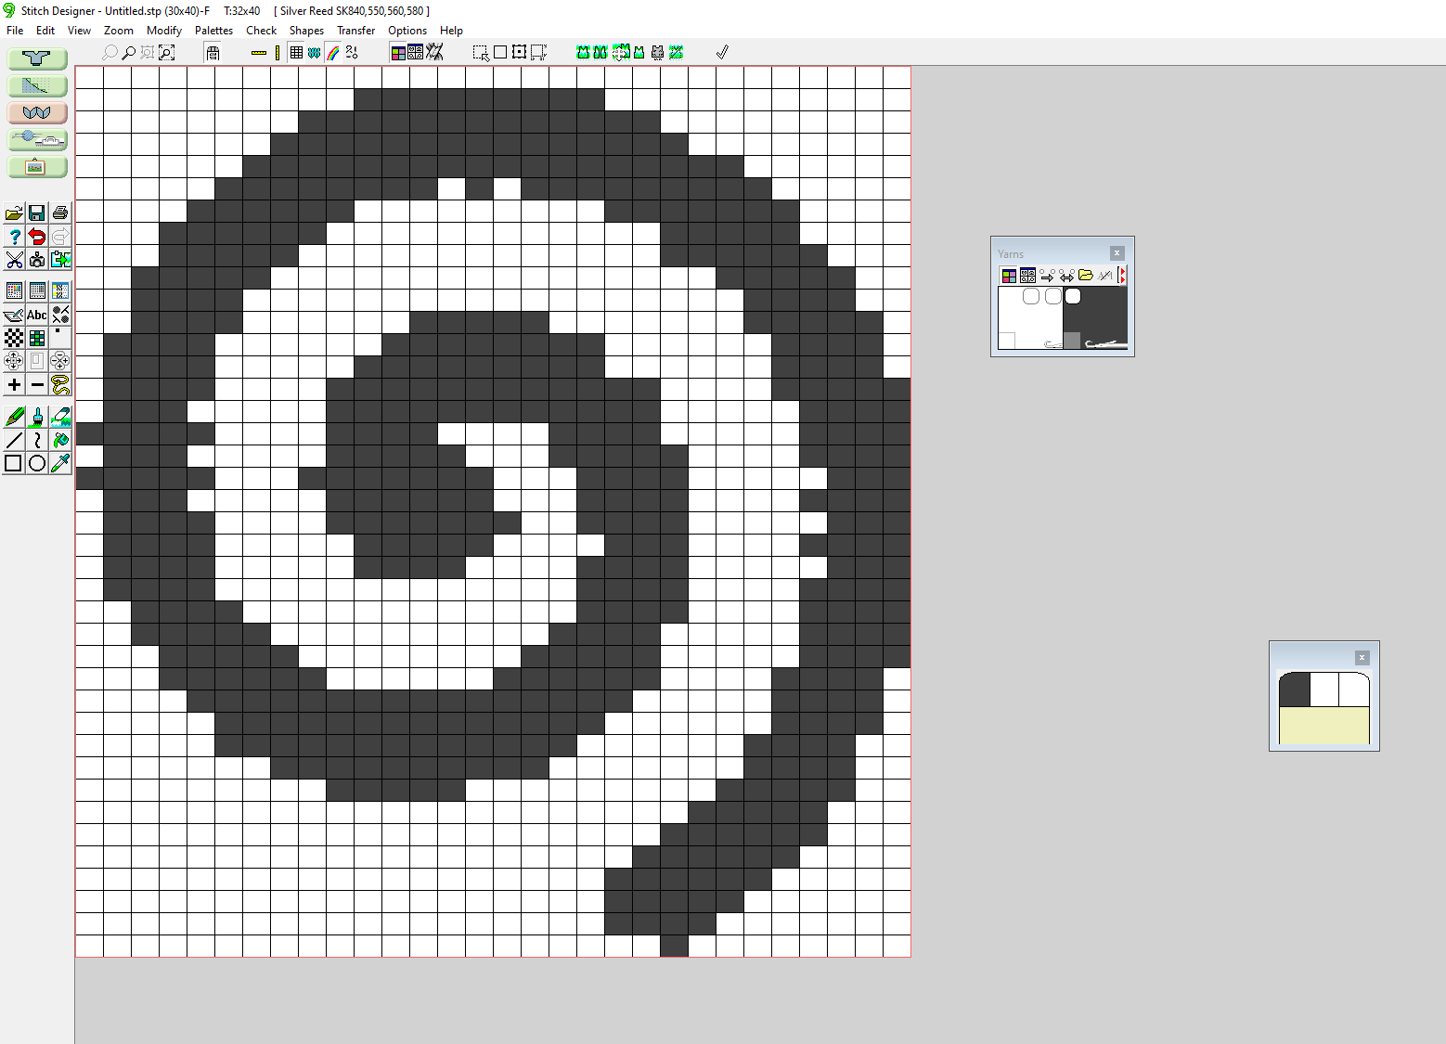Choose the circle shape tool
This screenshot has height=1044, width=1446.
[x=37, y=463]
